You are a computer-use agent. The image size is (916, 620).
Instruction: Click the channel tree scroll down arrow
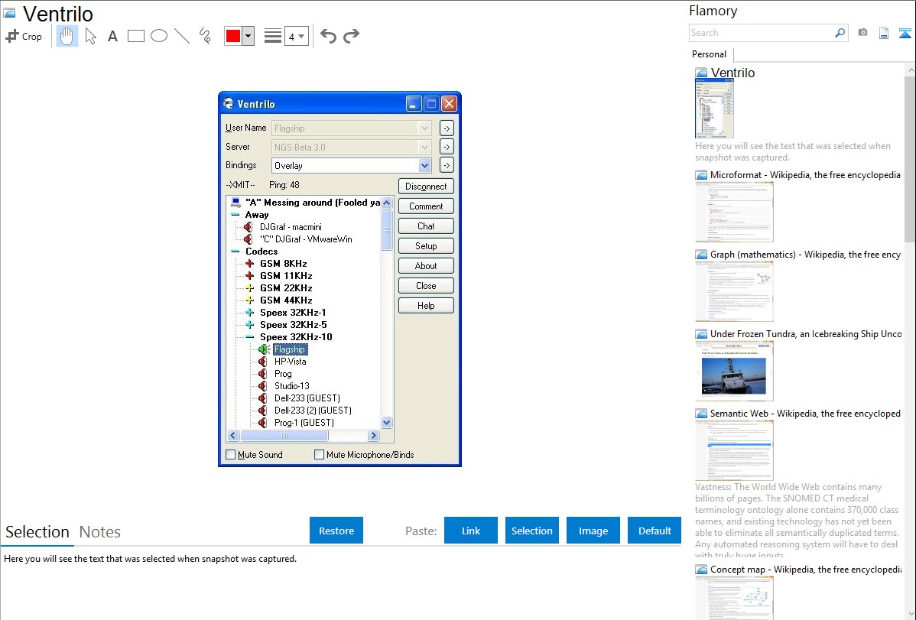[386, 423]
